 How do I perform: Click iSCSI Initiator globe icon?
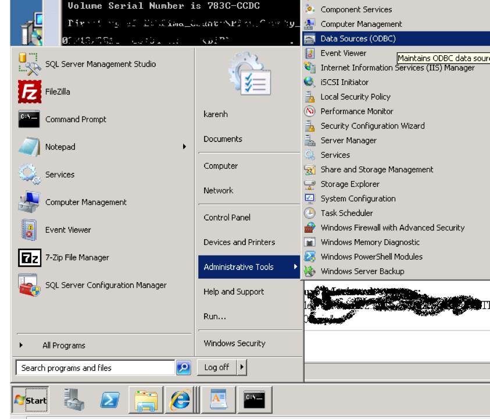tap(310, 82)
